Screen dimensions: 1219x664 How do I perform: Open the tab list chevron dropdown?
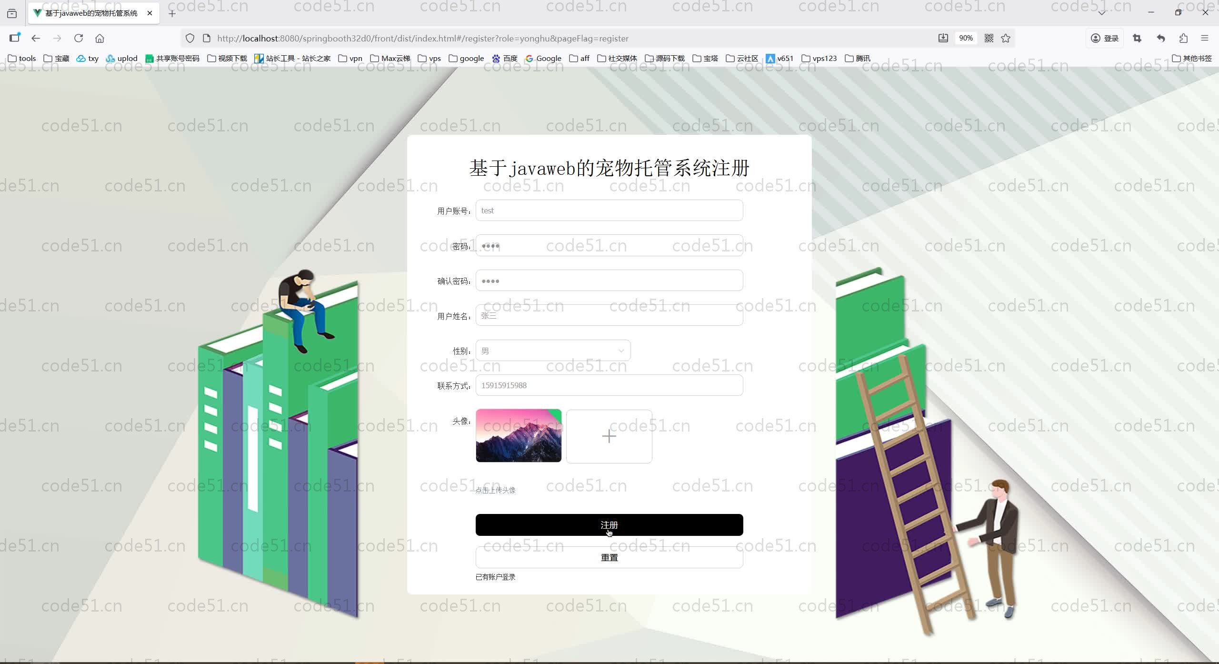pos(1101,13)
